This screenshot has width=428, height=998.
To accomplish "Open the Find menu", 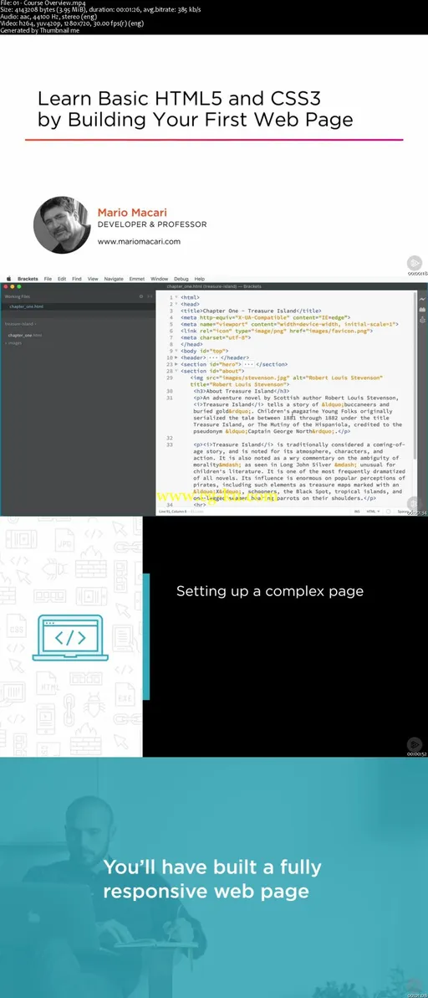I will 77,279.
